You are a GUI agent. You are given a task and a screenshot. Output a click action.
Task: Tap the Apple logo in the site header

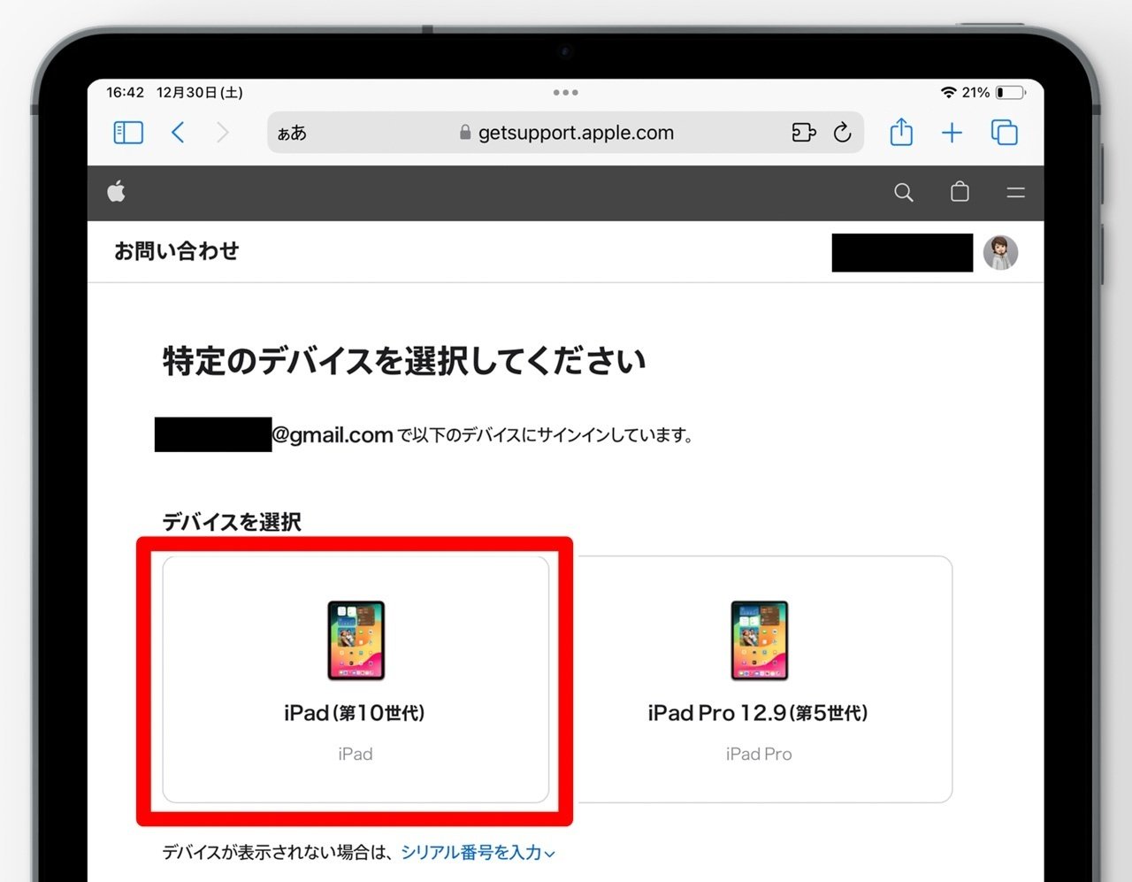click(x=117, y=192)
